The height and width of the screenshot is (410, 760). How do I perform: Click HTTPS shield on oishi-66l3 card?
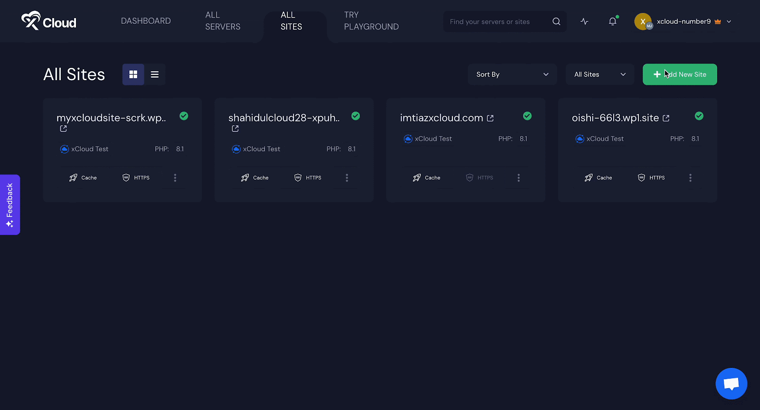[x=641, y=177]
